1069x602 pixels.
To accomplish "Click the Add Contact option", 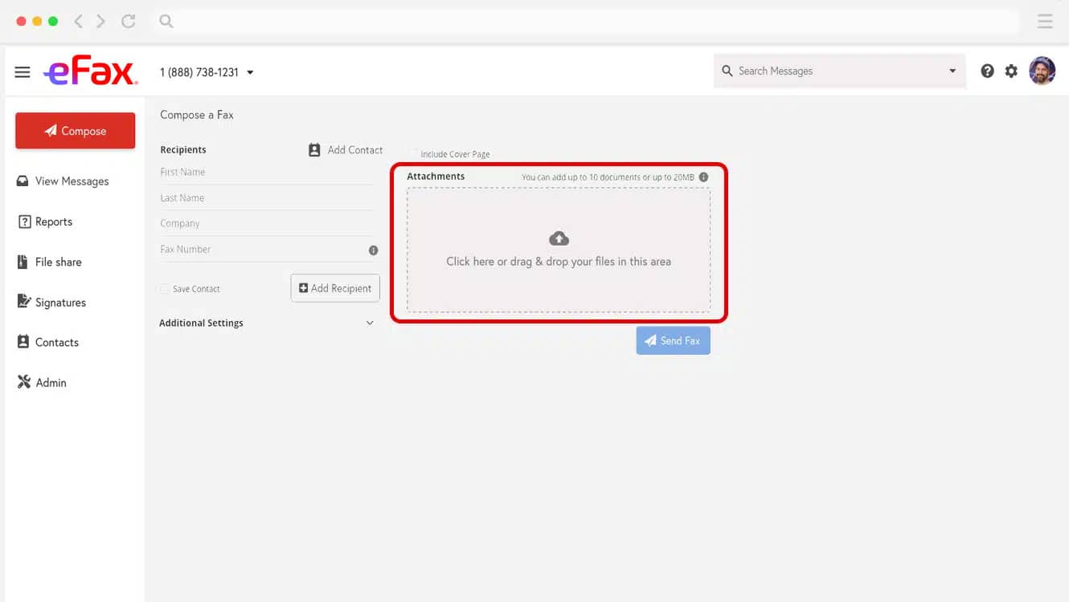I will pyautogui.click(x=346, y=149).
